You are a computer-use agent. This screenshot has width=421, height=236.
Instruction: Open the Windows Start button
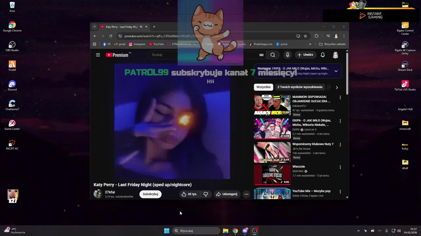point(167,231)
